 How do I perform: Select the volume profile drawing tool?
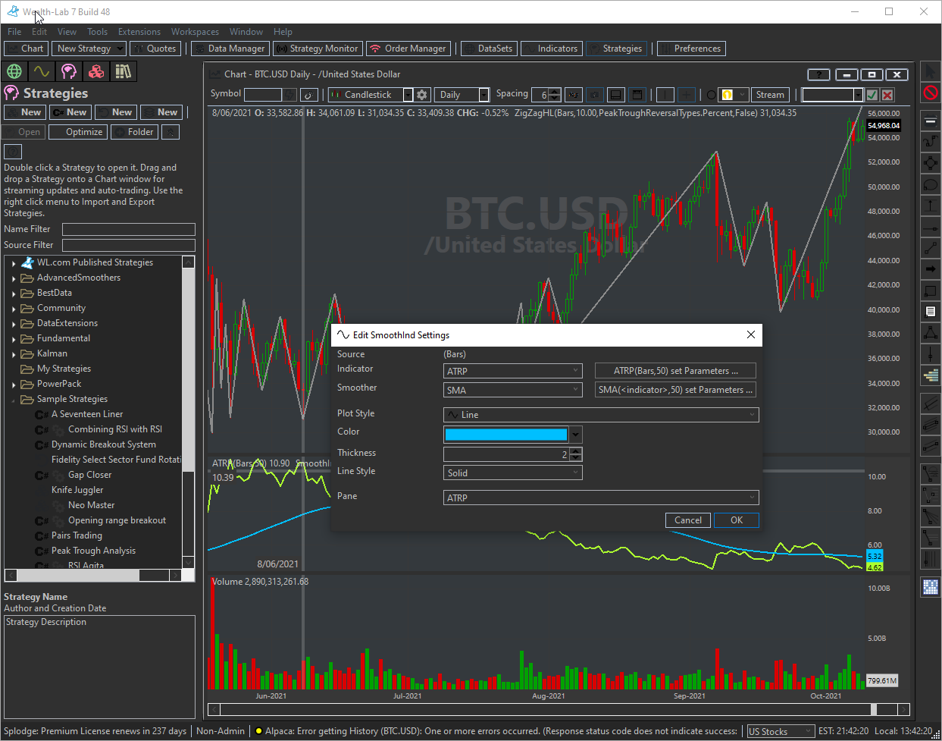(931, 375)
